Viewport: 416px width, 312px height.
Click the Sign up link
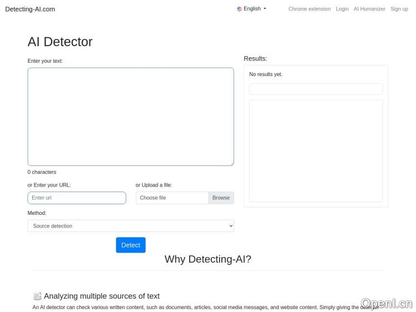399,9
